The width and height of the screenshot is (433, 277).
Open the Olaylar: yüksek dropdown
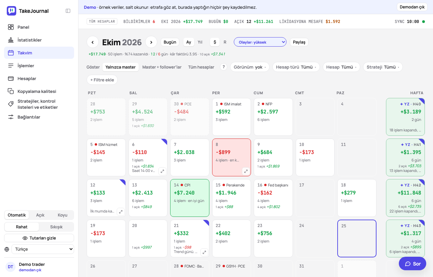pyautogui.click(x=260, y=42)
